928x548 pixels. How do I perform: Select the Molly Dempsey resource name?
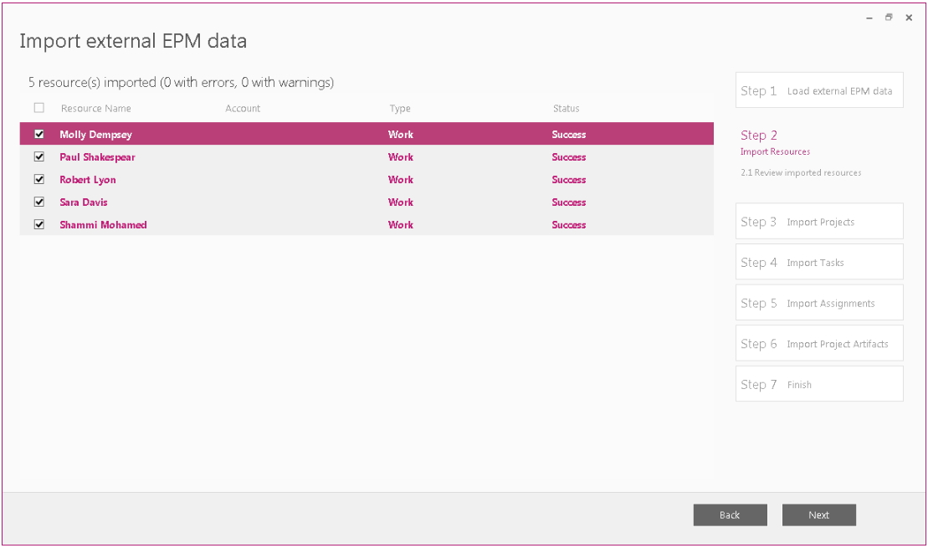[96, 135]
